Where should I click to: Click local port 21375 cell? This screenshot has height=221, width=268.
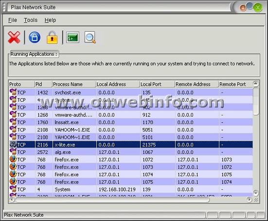click(149, 145)
